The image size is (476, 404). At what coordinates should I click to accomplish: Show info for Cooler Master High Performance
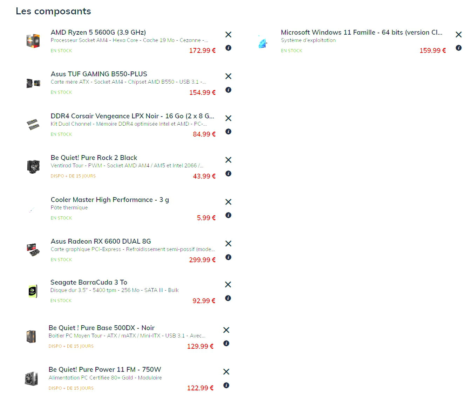pyautogui.click(x=228, y=215)
